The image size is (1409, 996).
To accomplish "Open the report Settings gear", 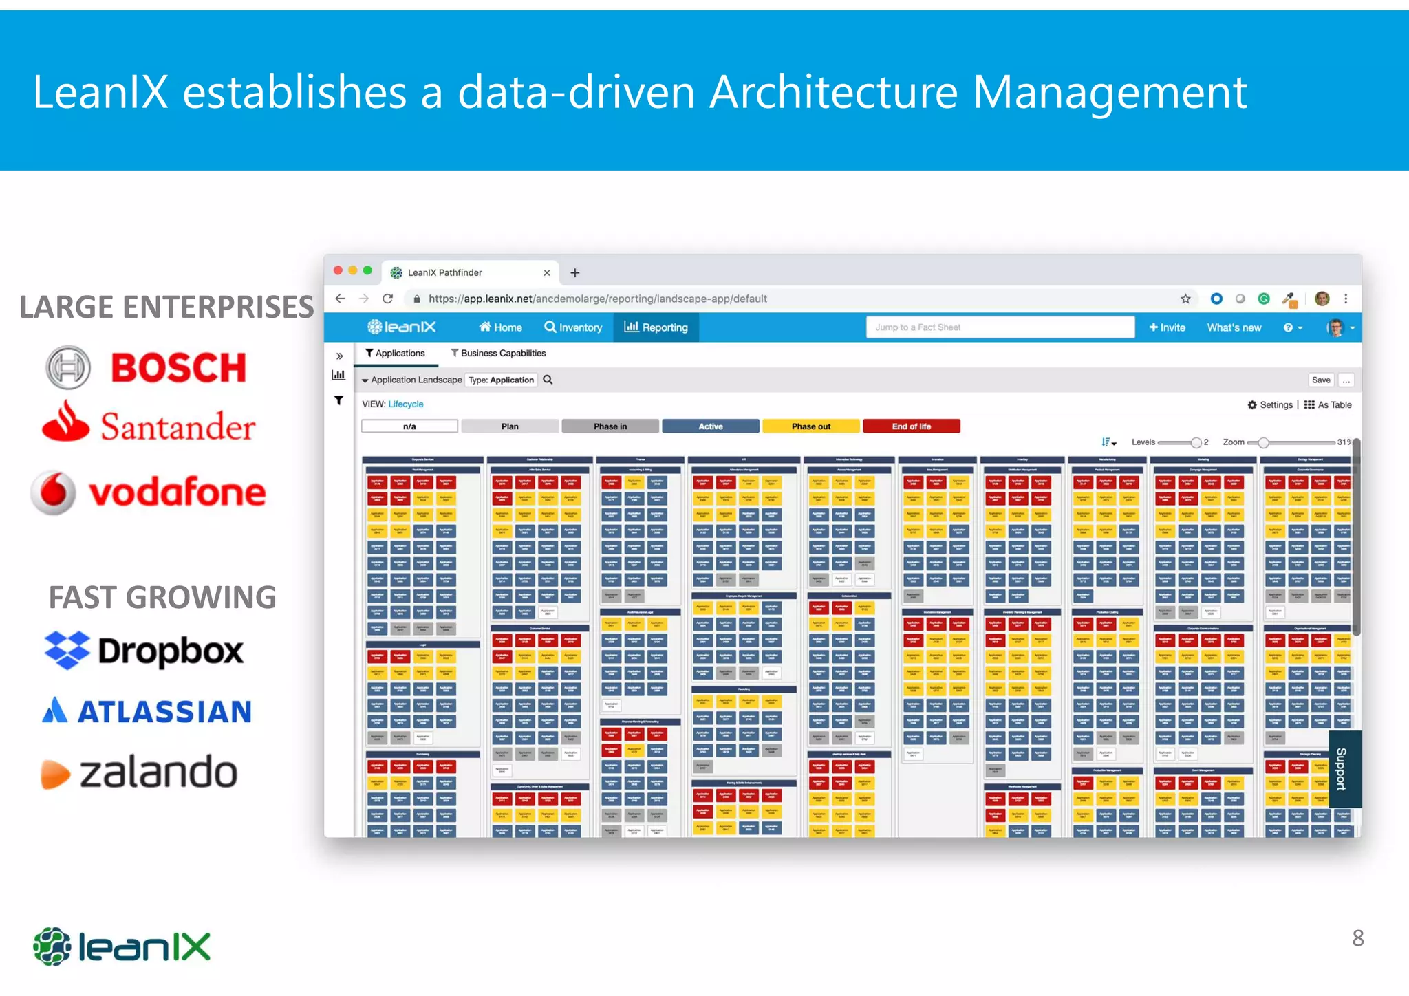I will (x=1270, y=404).
